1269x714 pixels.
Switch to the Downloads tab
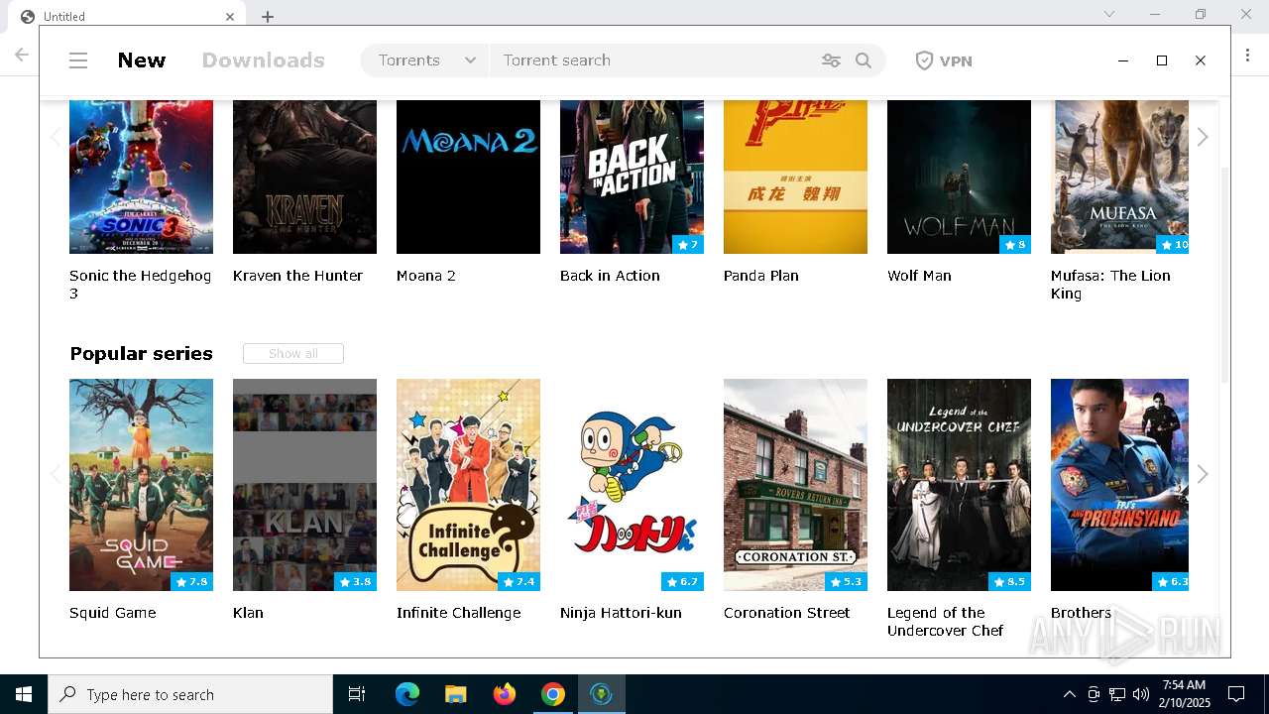[264, 60]
